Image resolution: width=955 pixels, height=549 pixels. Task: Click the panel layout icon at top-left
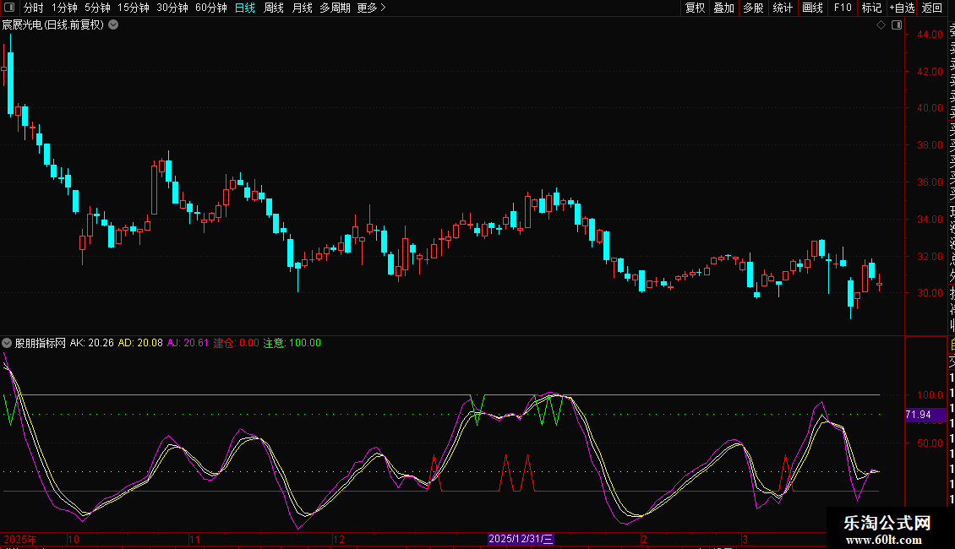point(9,8)
